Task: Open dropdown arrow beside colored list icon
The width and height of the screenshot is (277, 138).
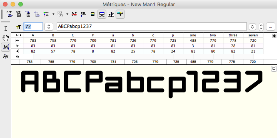Action: click(x=53, y=14)
